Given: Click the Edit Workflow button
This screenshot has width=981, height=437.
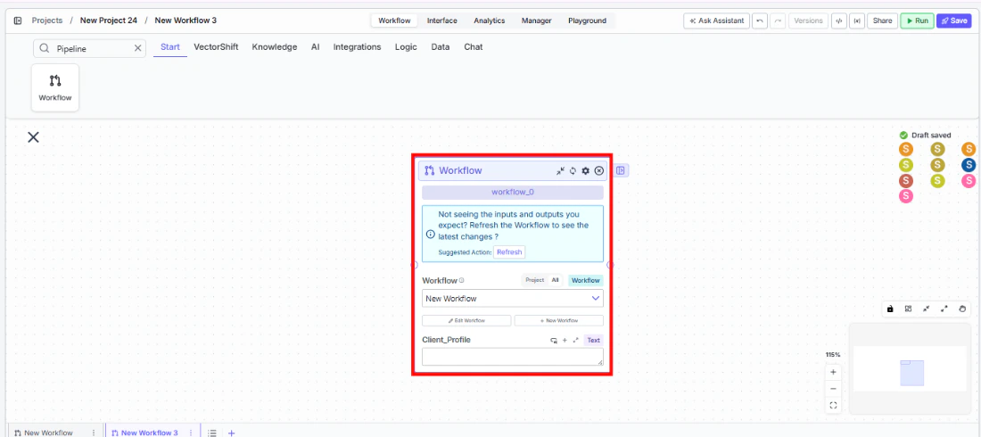Looking at the screenshot, I should [x=466, y=320].
